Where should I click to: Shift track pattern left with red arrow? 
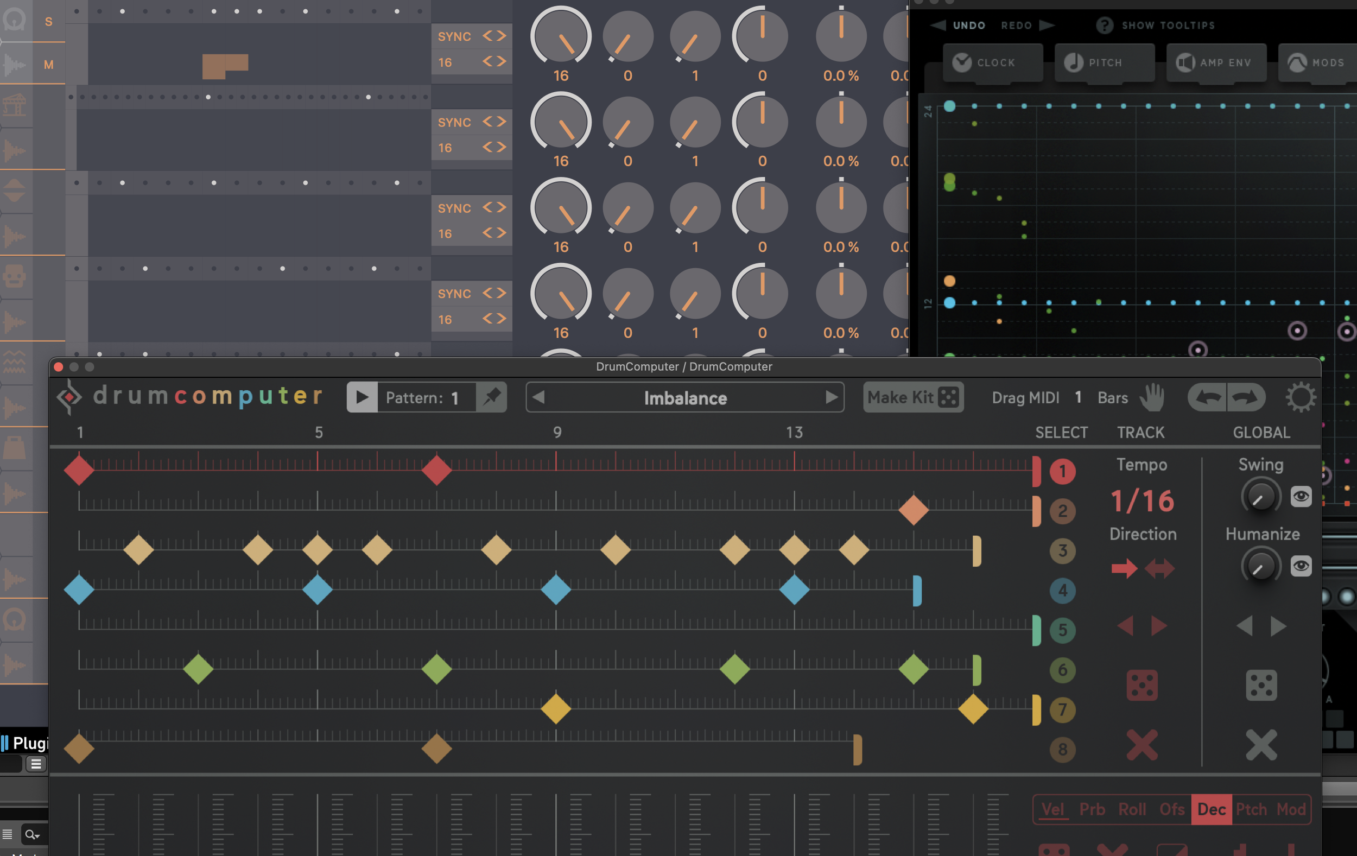point(1125,625)
